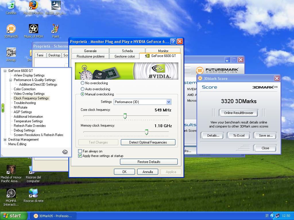Click the language indicator IT in tray
This screenshot has width=294, height=220.
point(267,216)
